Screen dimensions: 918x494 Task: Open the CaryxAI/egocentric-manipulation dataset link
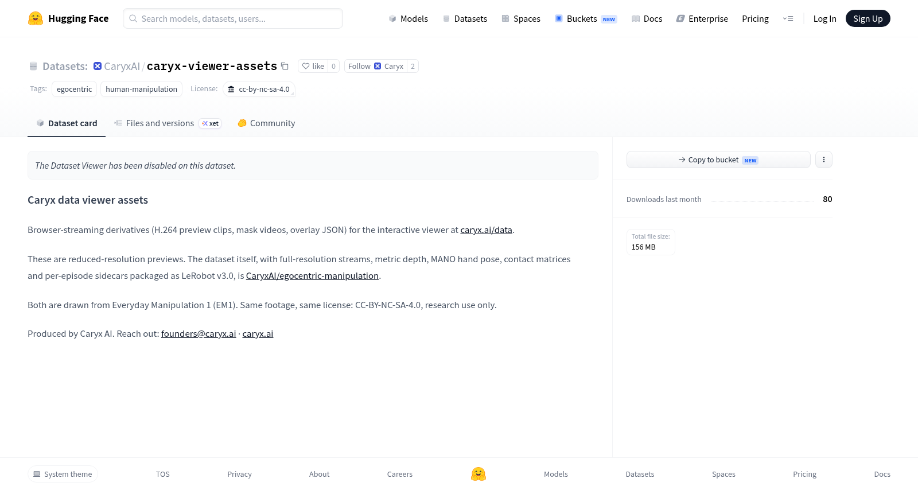click(312, 275)
